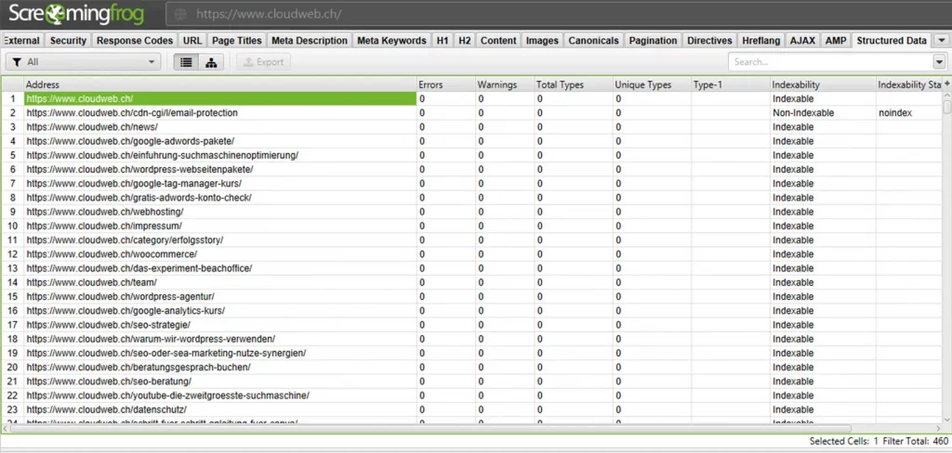The height and width of the screenshot is (453, 952).
Task: Open the AMP tab
Action: point(836,41)
